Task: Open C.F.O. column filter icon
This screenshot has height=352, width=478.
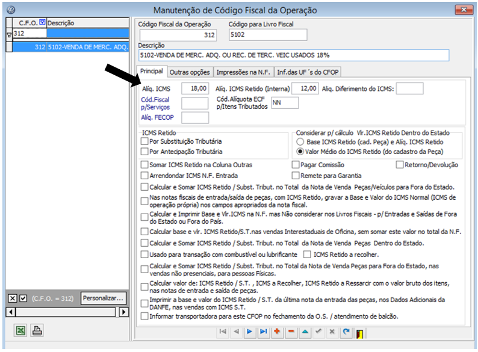Action: point(42,22)
